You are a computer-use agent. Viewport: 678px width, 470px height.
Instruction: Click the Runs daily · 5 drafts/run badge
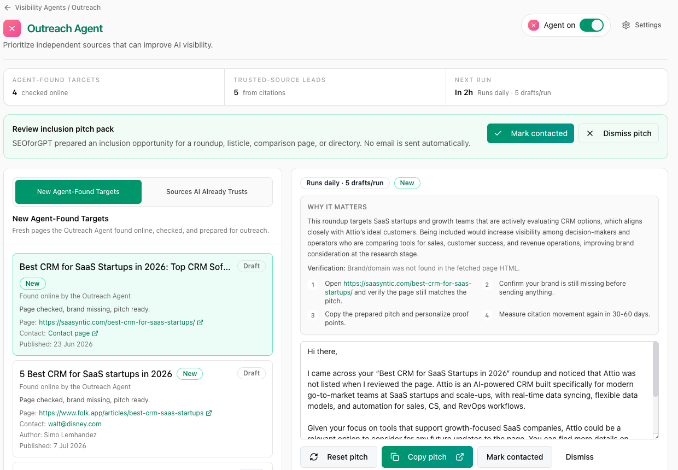point(345,183)
